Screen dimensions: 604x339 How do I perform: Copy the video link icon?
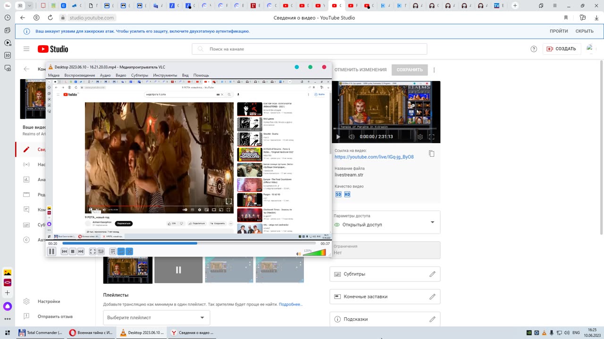[x=431, y=153]
